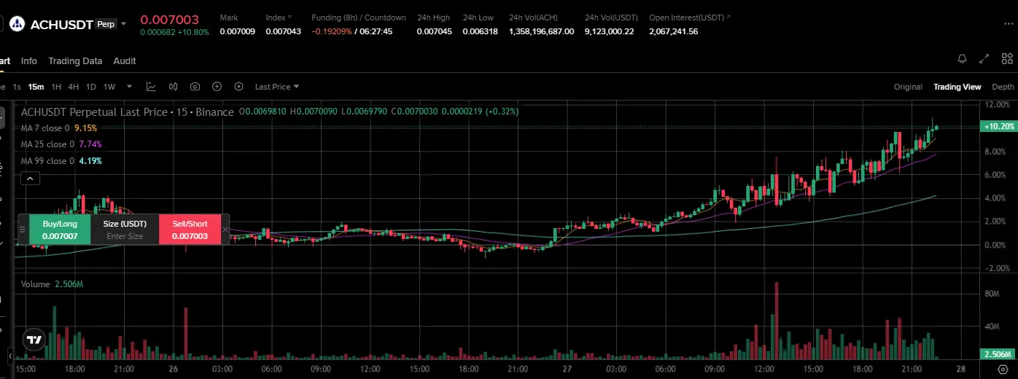This screenshot has width=1018, height=379.
Task: Click the 24h Low value 0.006318
Action: click(x=481, y=31)
